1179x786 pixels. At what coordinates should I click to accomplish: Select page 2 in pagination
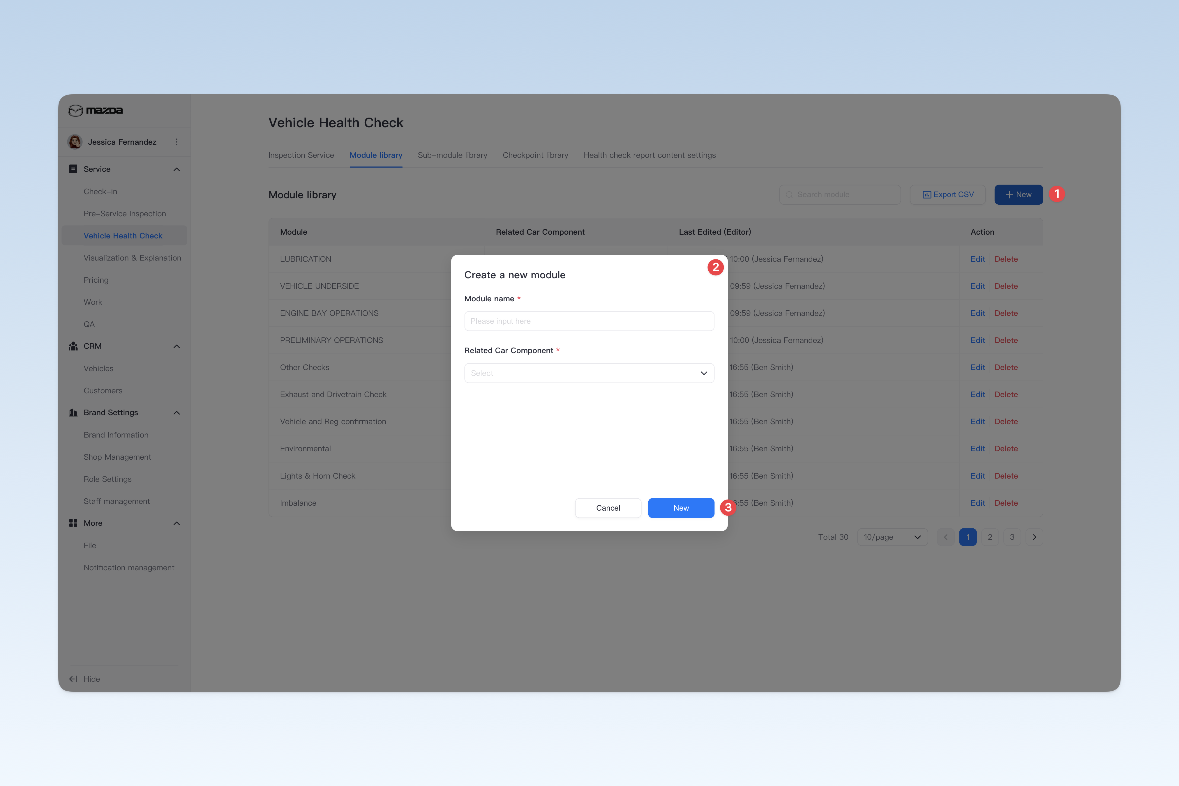click(990, 537)
